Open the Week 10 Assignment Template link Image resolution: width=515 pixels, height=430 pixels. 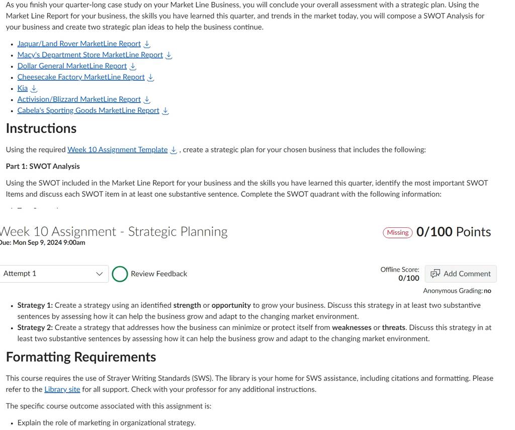click(x=118, y=150)
